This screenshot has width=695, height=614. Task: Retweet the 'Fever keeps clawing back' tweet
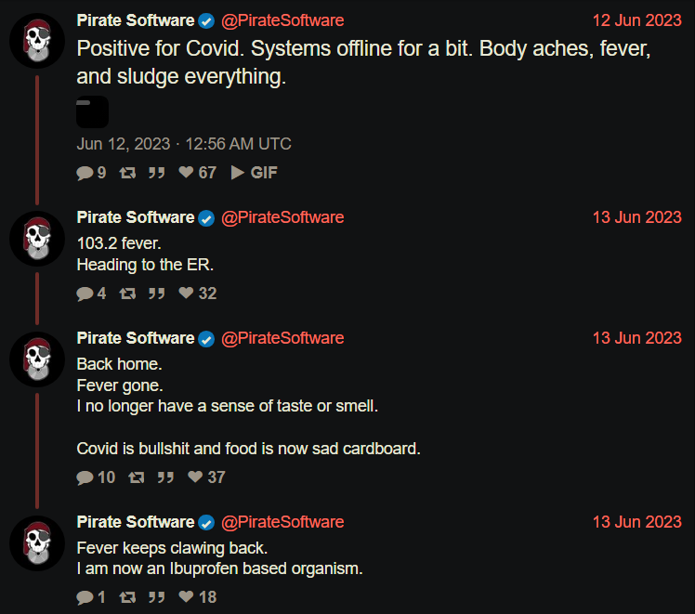click(x=127, y=597)
